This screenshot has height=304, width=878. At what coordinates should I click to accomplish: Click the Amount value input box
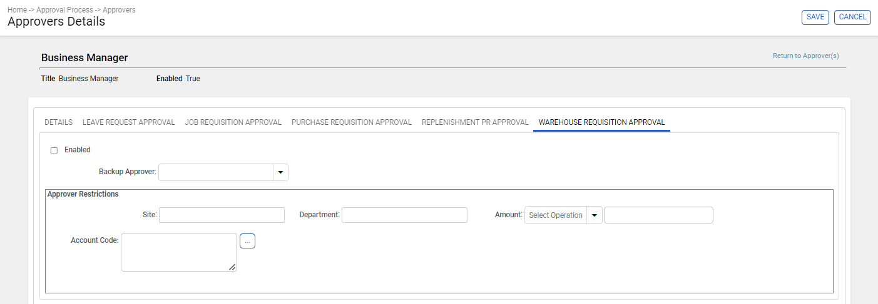(658, 215)
